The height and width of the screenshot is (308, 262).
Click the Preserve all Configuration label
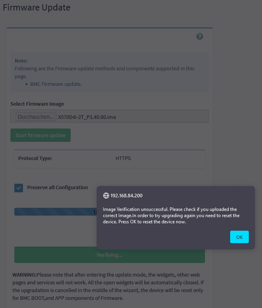click(57, 188)
